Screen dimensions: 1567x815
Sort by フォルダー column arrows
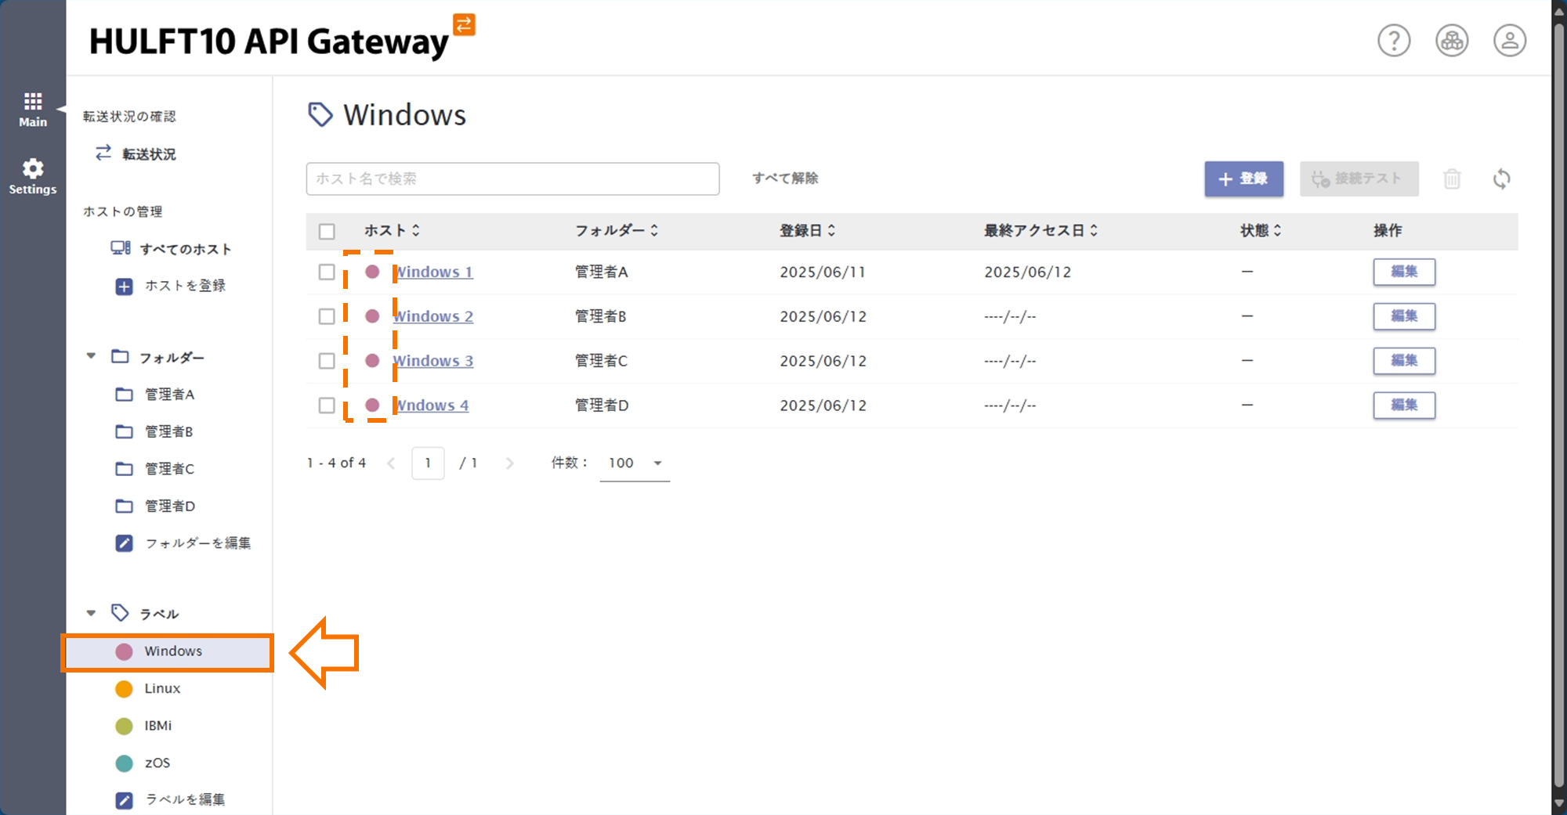point(654,230)
